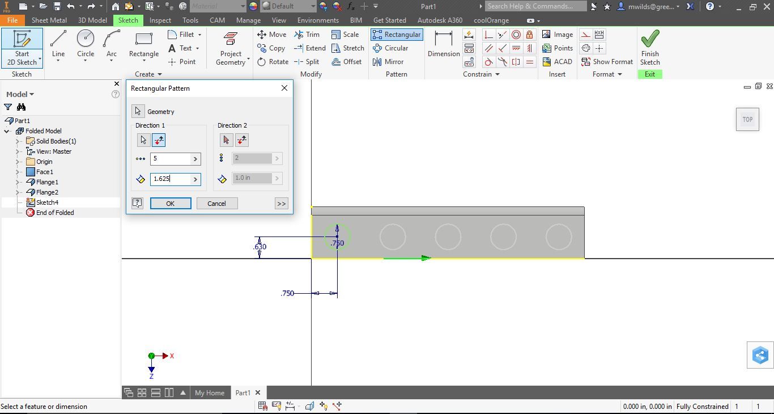Click the Direction 1 count input field

[176, 159]
